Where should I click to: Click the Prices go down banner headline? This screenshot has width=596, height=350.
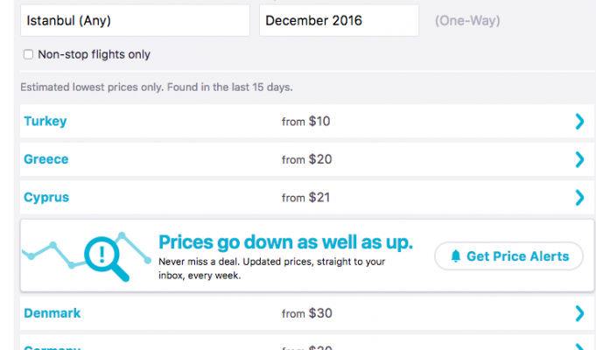[285, 241]
